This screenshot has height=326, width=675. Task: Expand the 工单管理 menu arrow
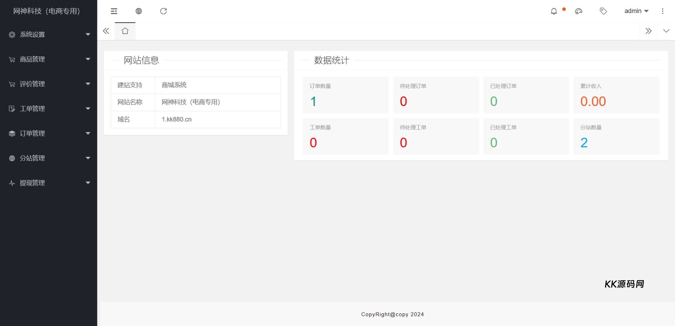88,109
